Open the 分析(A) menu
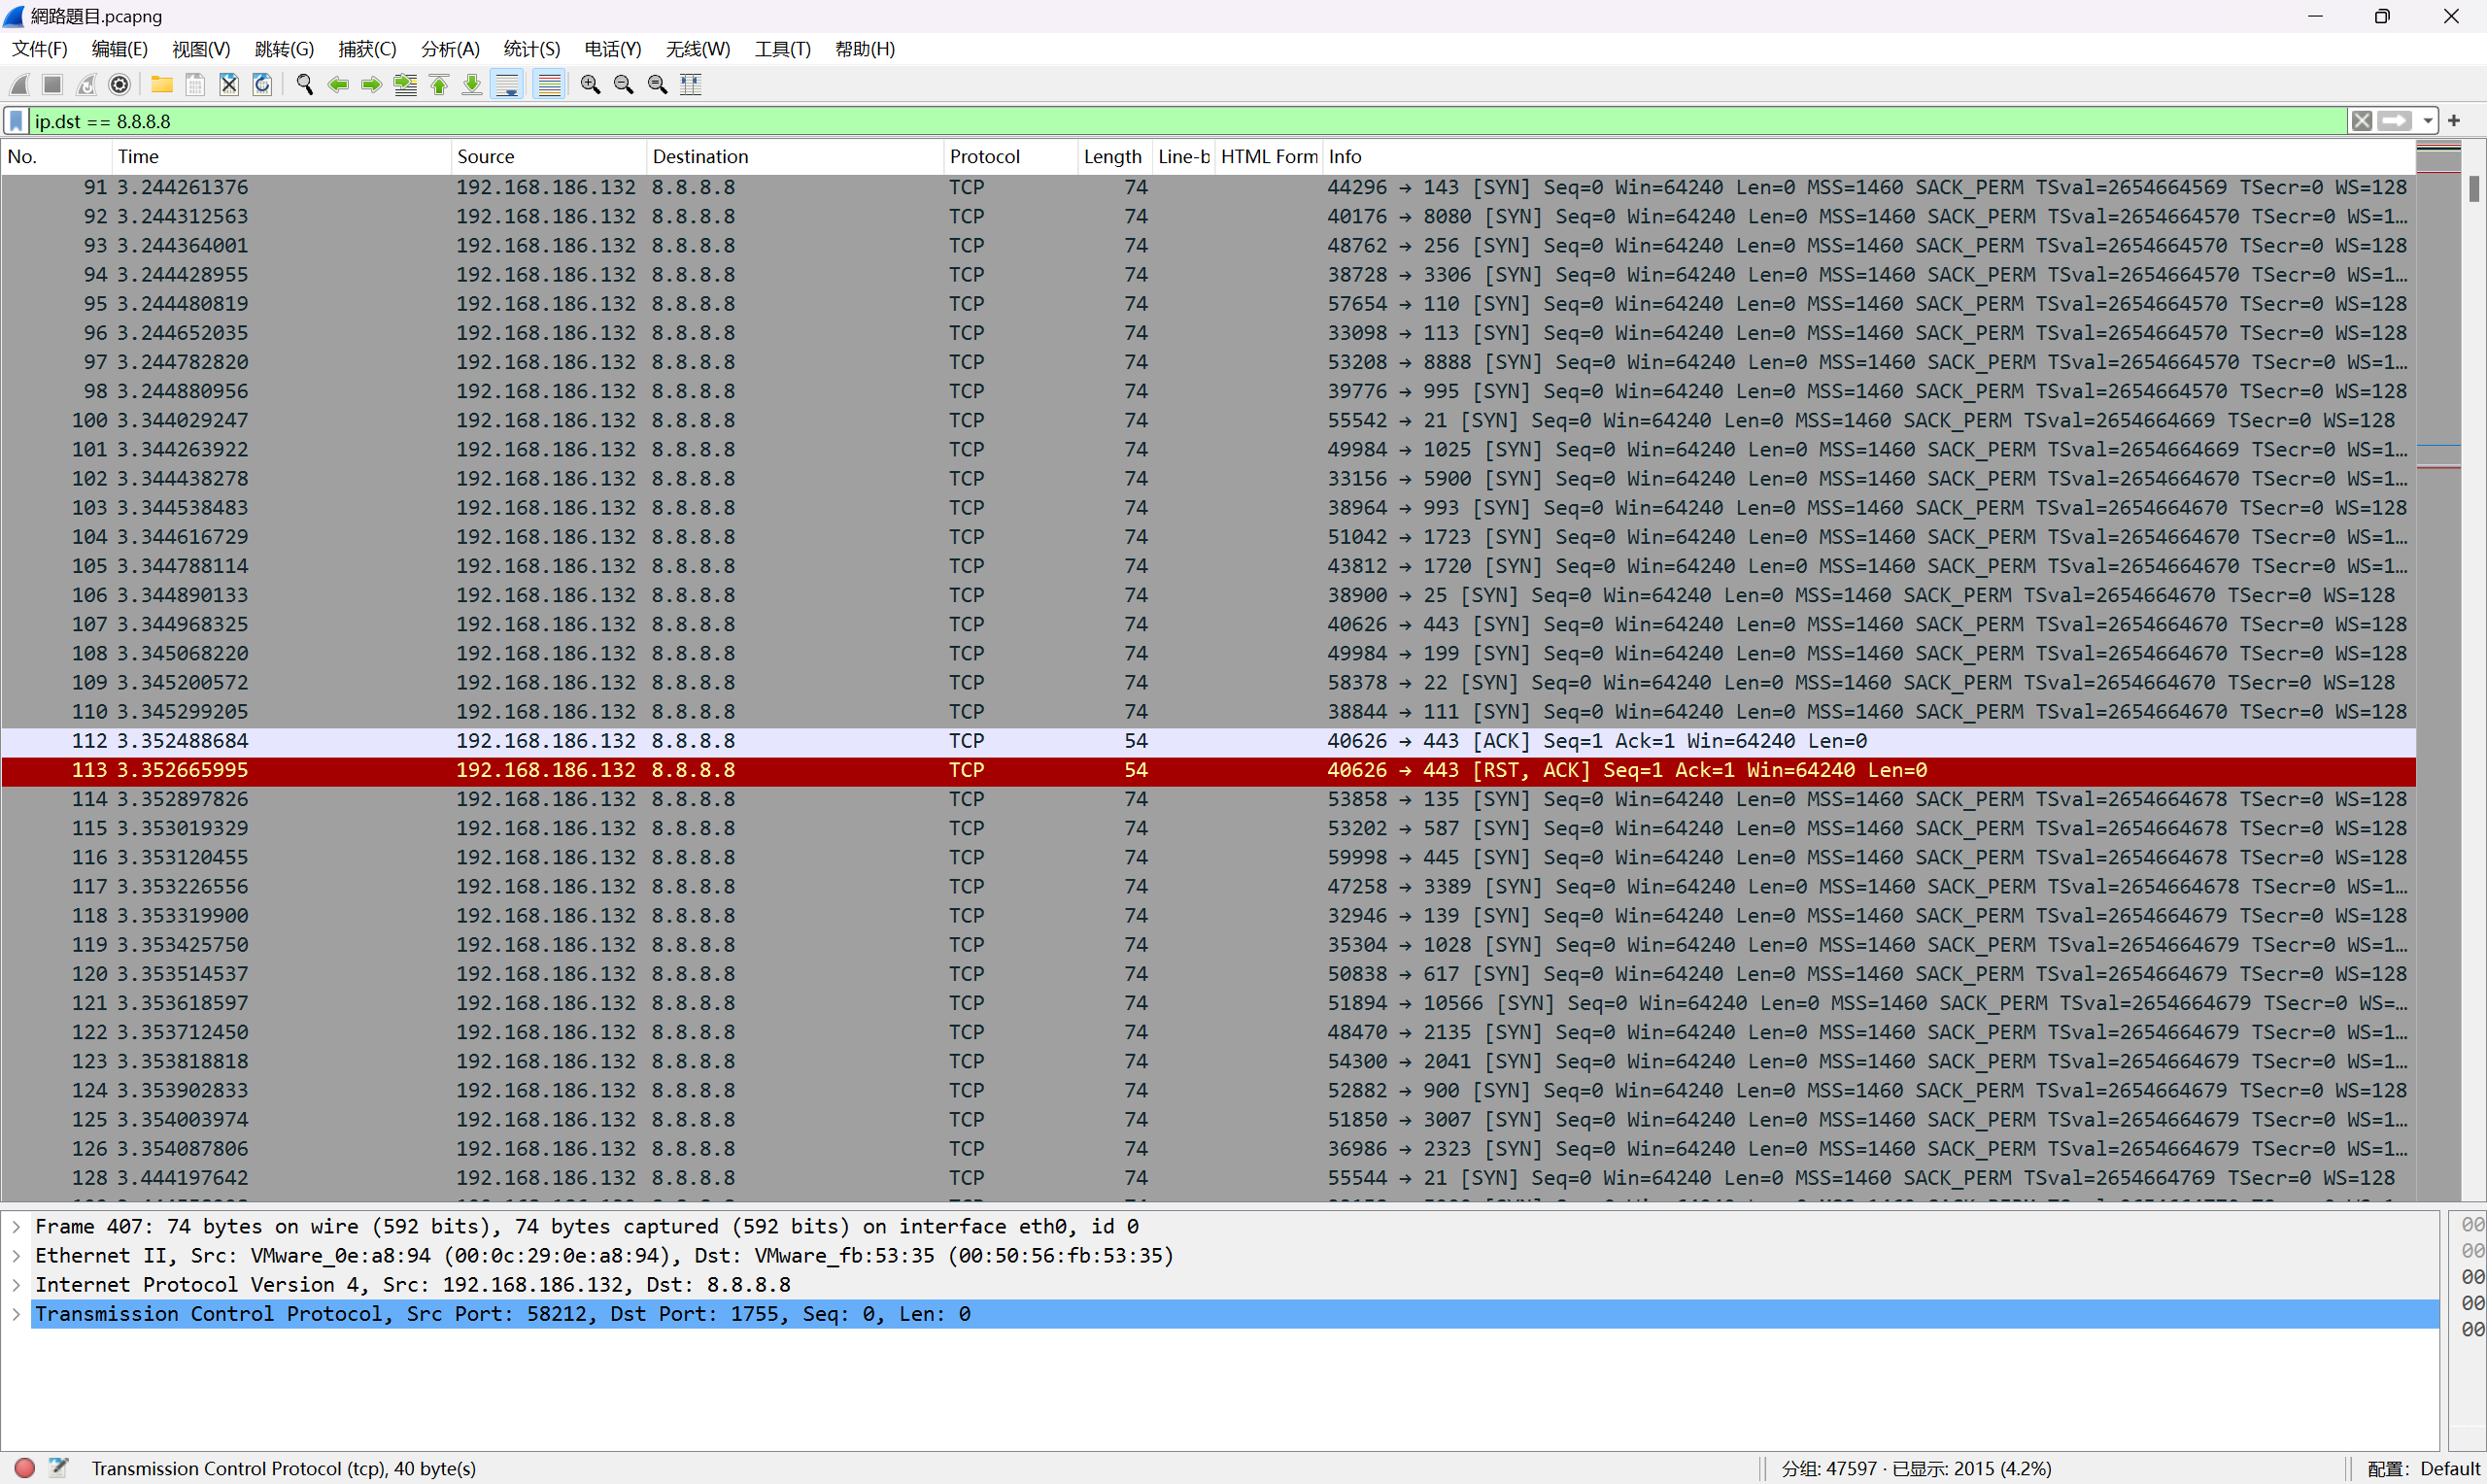The image size is (2487, 1484). click(449, 49)
